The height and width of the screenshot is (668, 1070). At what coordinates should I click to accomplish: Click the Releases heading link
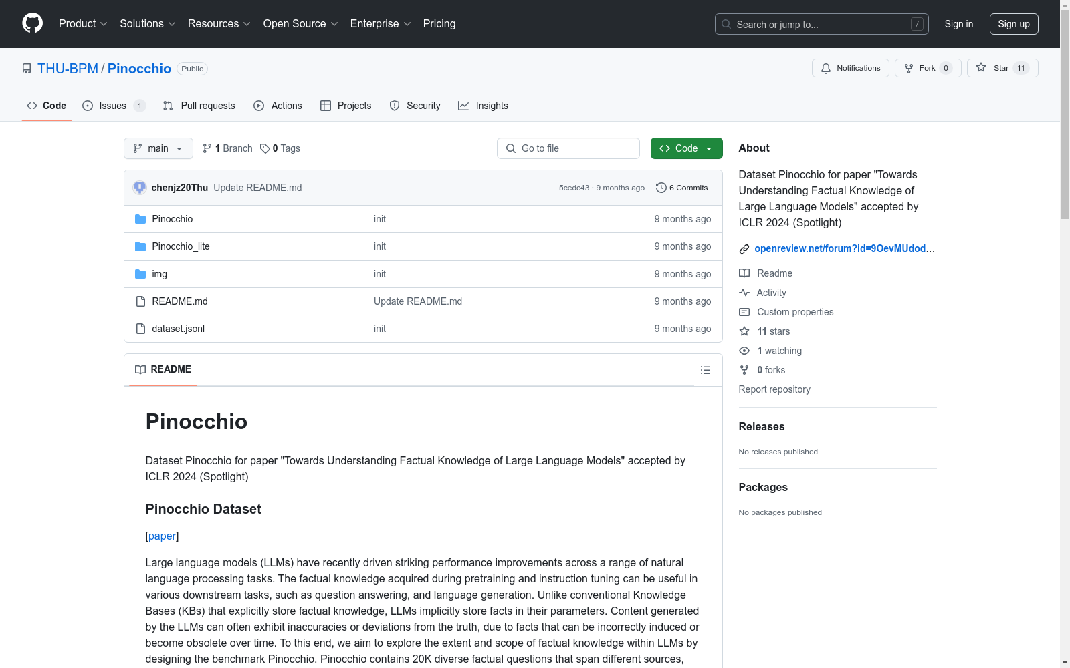(762, 426)
